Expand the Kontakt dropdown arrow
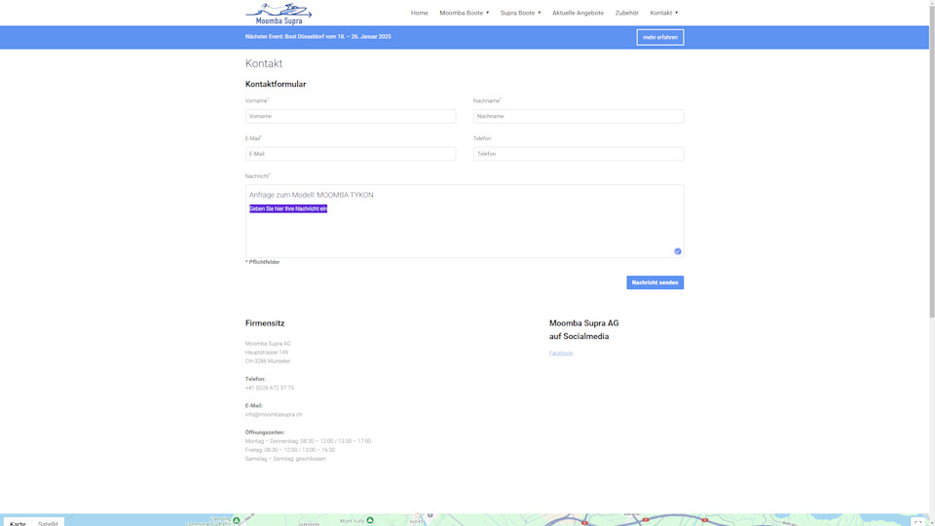The width and height of the screenshot is (935, 526). 676,13
